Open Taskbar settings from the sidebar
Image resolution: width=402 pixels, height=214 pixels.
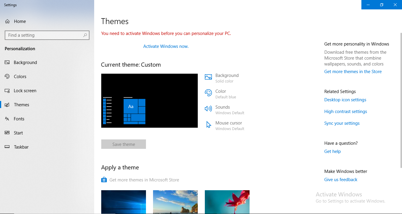click(21, 147)
